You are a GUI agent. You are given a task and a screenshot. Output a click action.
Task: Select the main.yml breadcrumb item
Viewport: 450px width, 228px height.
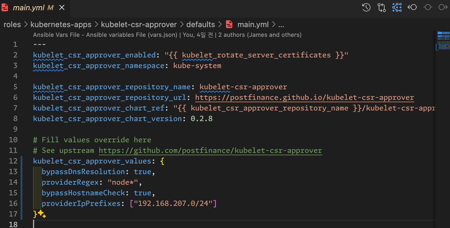point(253,24)
